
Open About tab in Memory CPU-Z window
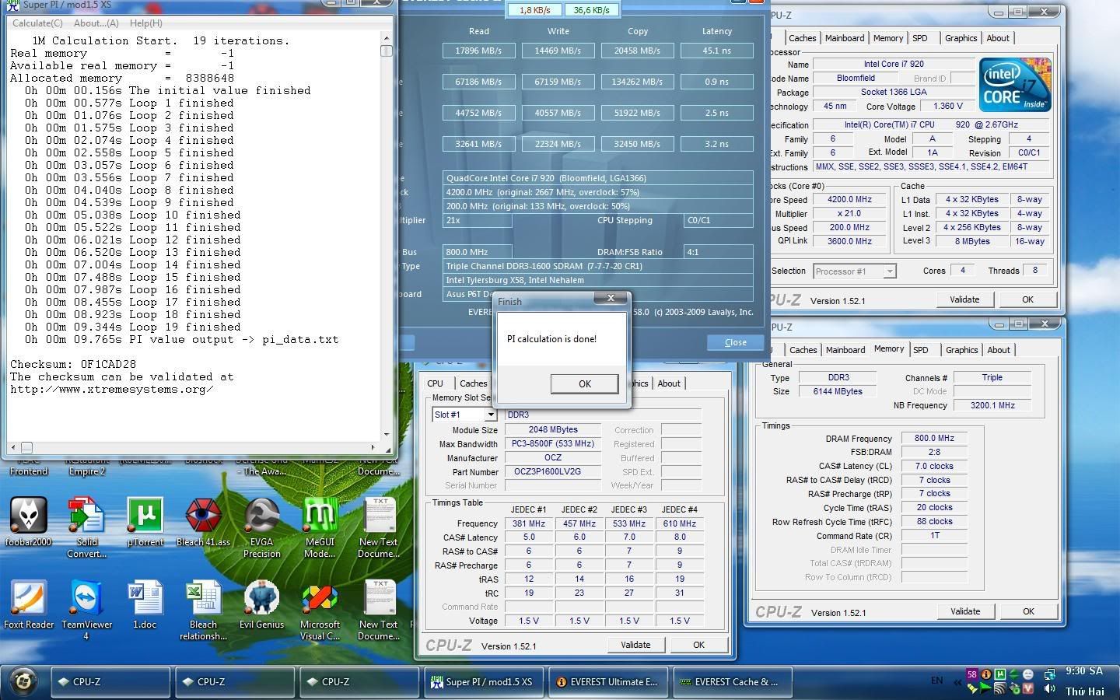(x=999, y=350)
